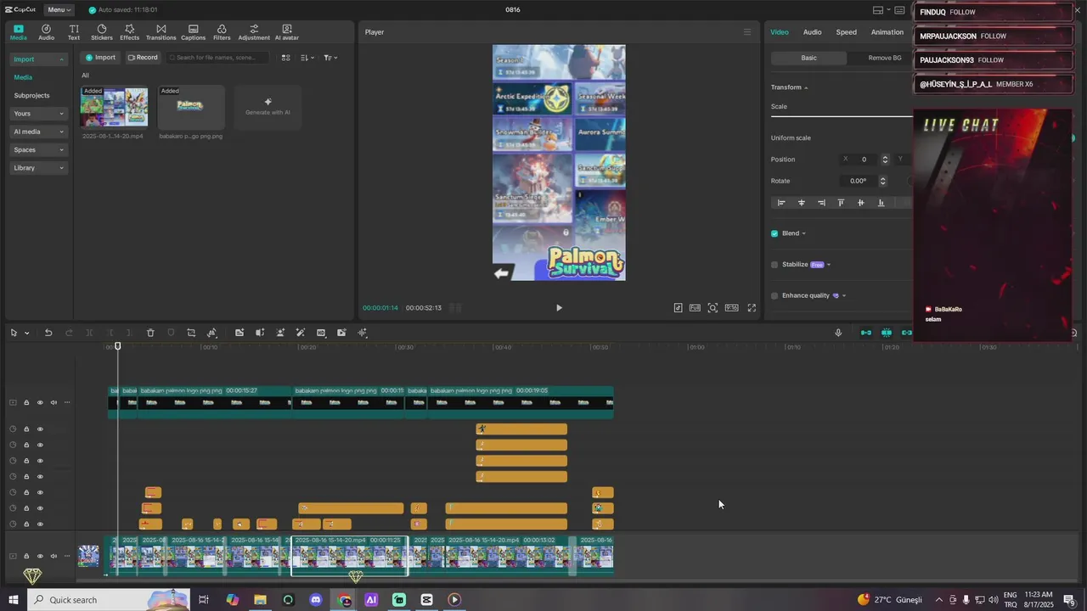Click the Windows Start button
Image resolution: width=1087 pixels, height=611 pixels.
click(x=14, y=600)
